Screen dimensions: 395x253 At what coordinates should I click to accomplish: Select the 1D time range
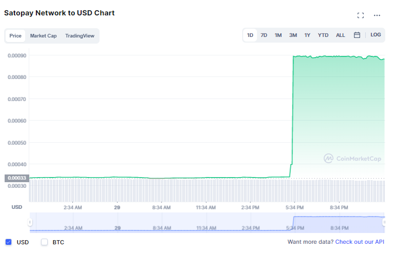coord(250,35)
